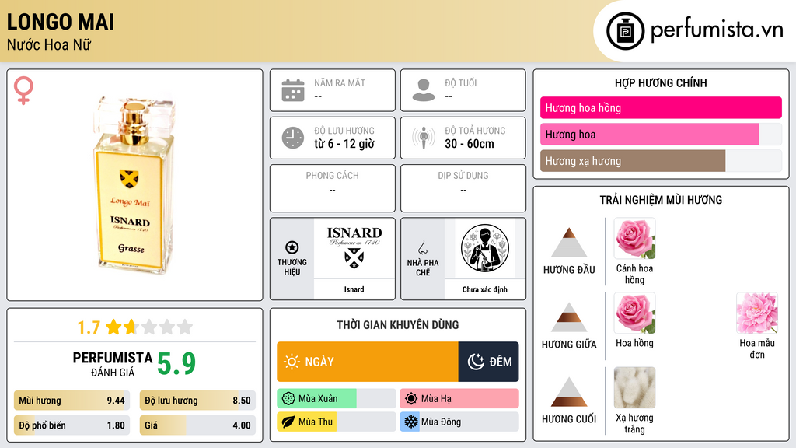The image size is (796, 448).
Task: Select the Xạ hương trắng note image
Action: tap(634, 387)
